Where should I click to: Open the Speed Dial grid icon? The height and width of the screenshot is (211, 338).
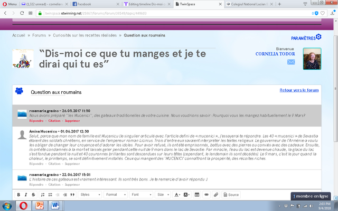pyautogui.click(x=31, y=13)
